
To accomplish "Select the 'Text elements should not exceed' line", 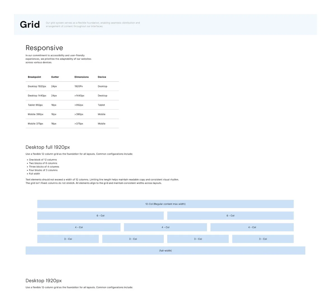I will click(102, 179).
